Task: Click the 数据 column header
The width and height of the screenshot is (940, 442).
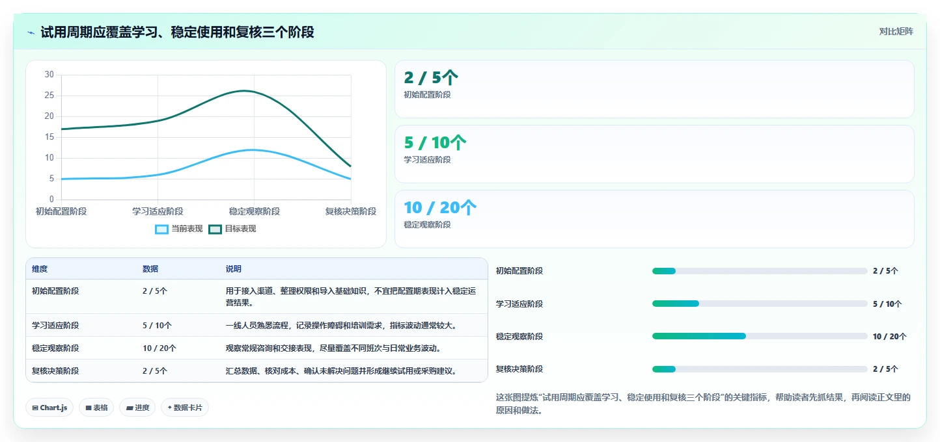Action: 150,269
